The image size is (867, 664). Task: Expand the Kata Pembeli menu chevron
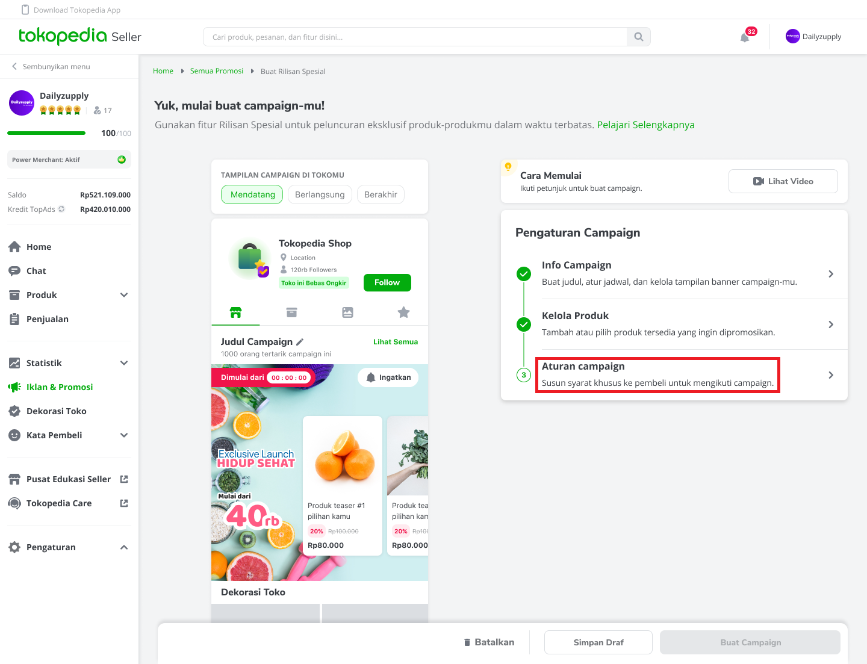pyautogui.click(x=124, y=435)
